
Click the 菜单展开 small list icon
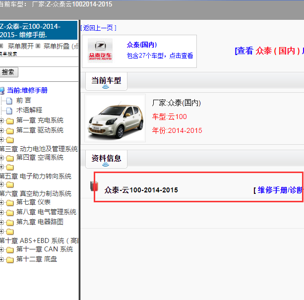(x=1, y=46)
